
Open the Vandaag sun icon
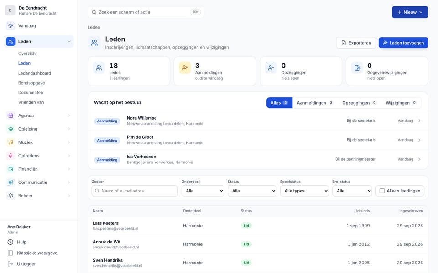pyautogui.click(x=10, y=26)
